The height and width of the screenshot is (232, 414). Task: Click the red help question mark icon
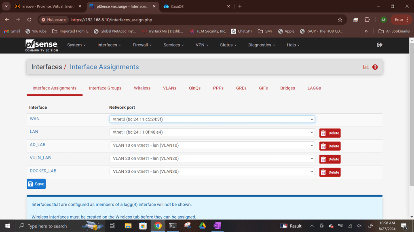[x=375, y=67]
